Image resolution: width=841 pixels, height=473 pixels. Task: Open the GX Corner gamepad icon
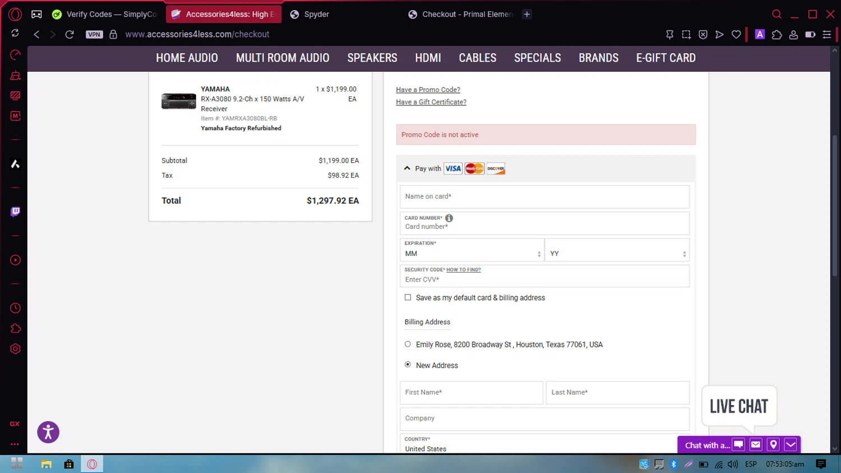(36, 14)
